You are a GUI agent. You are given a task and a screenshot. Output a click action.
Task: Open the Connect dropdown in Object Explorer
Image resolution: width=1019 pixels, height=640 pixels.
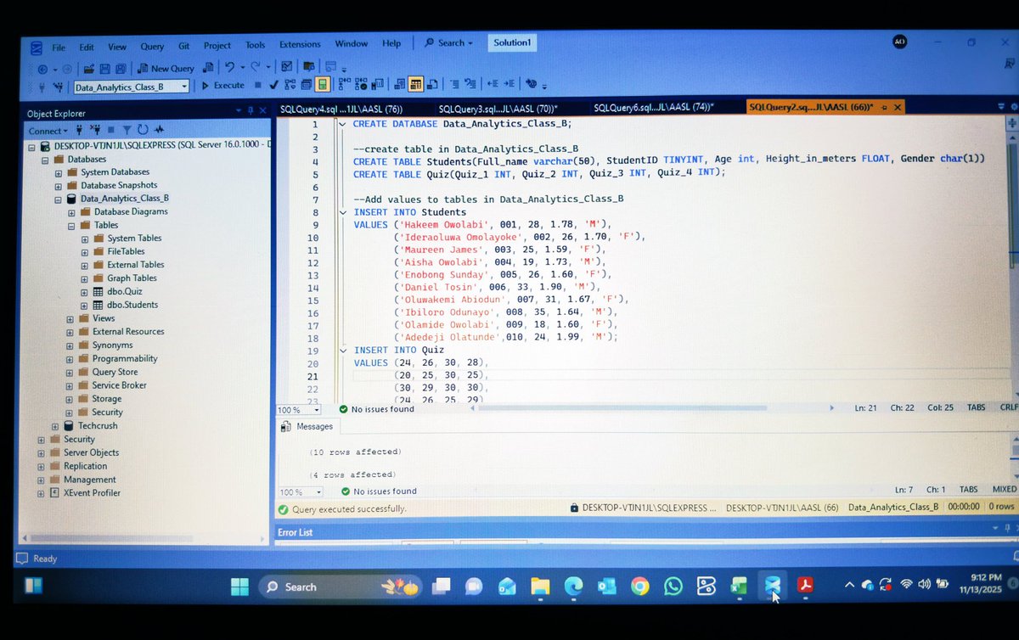[x=47, y=129]
